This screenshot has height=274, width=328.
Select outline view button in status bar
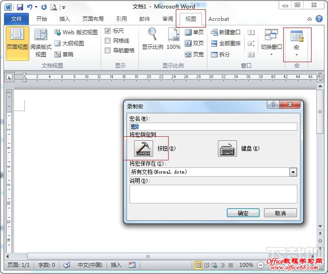tap(222, 265)
